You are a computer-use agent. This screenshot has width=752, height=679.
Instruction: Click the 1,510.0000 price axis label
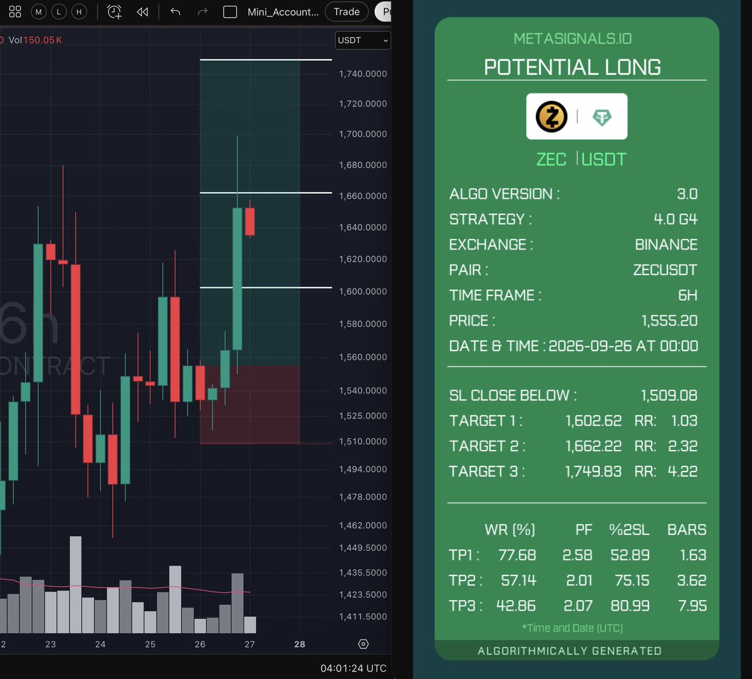pos(363,441)
